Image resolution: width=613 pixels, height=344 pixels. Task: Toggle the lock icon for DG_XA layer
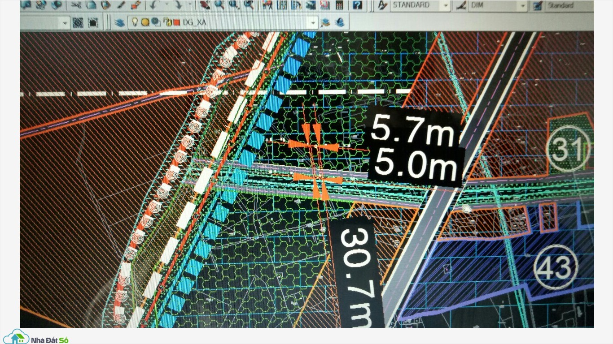[167, 22]
